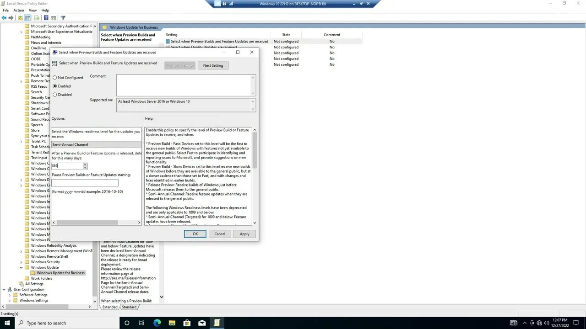
Task: Click the All Settings tree icon
Action: (x=22, y=284)
